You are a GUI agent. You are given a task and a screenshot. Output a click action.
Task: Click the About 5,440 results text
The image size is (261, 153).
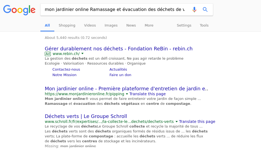pyautogui.click(x=76, y=38)
